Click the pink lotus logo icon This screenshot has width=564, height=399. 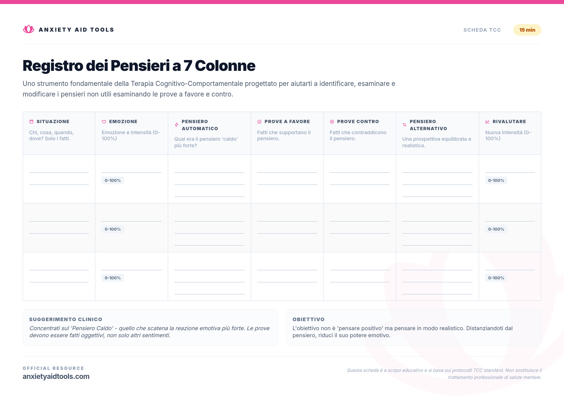pos(29,29)
